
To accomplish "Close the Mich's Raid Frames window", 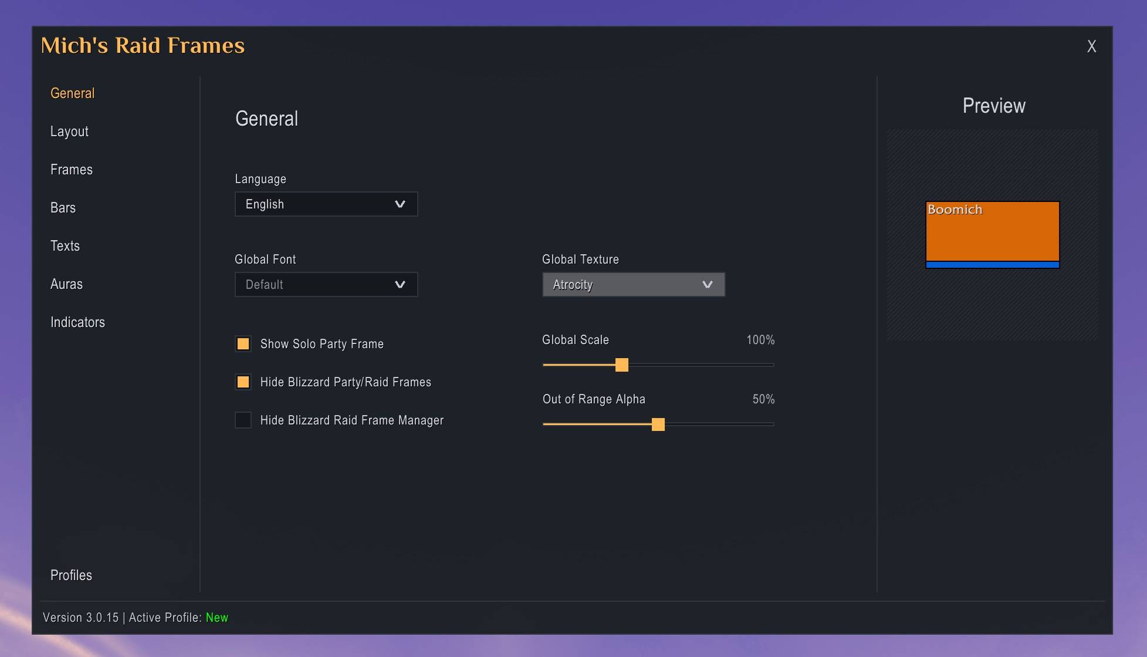I will (1091, 46).
